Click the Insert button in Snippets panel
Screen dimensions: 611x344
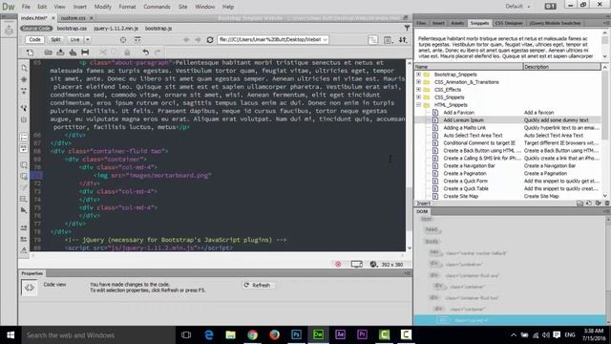point(424,204)
